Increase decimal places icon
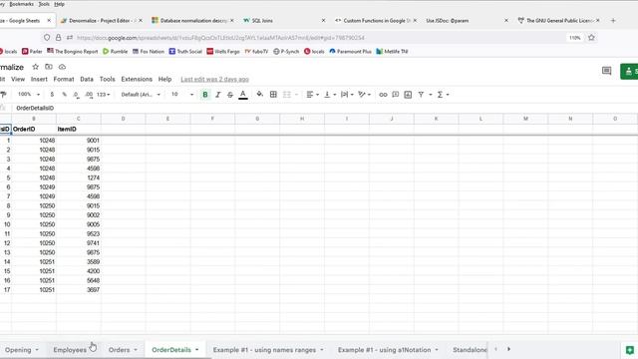Screen dimensions: 638x359 pyautogui.click(x=89, y=95)
